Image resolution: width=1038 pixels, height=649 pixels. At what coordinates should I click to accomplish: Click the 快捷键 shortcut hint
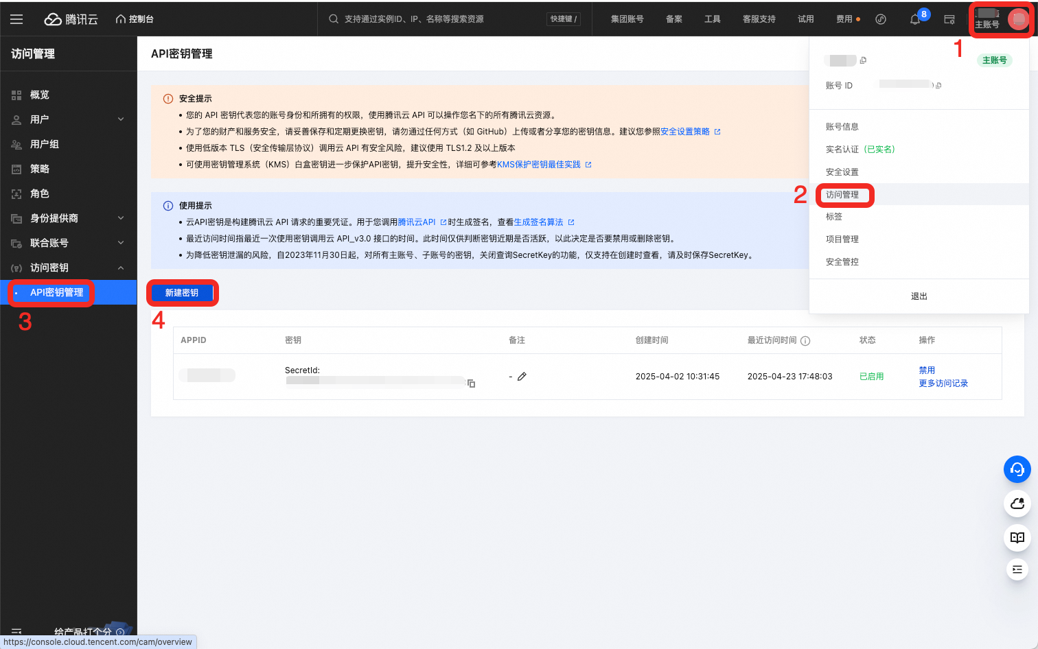pyautogui.click(x=564, y=19)
